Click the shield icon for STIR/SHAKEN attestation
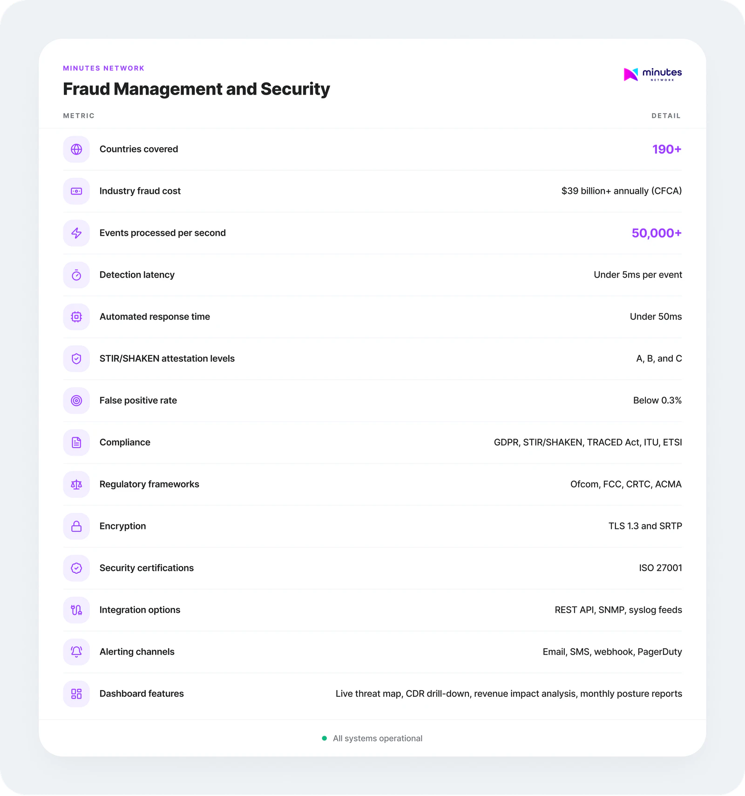 pyautogui.click(x=76, y=359)
